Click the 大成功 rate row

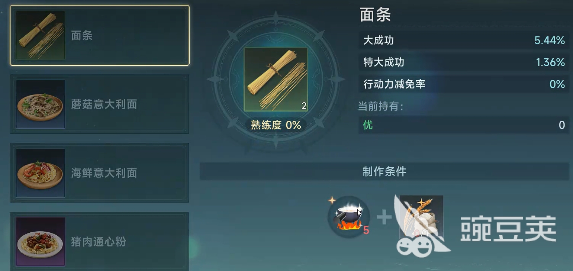(x=464, y=40)
